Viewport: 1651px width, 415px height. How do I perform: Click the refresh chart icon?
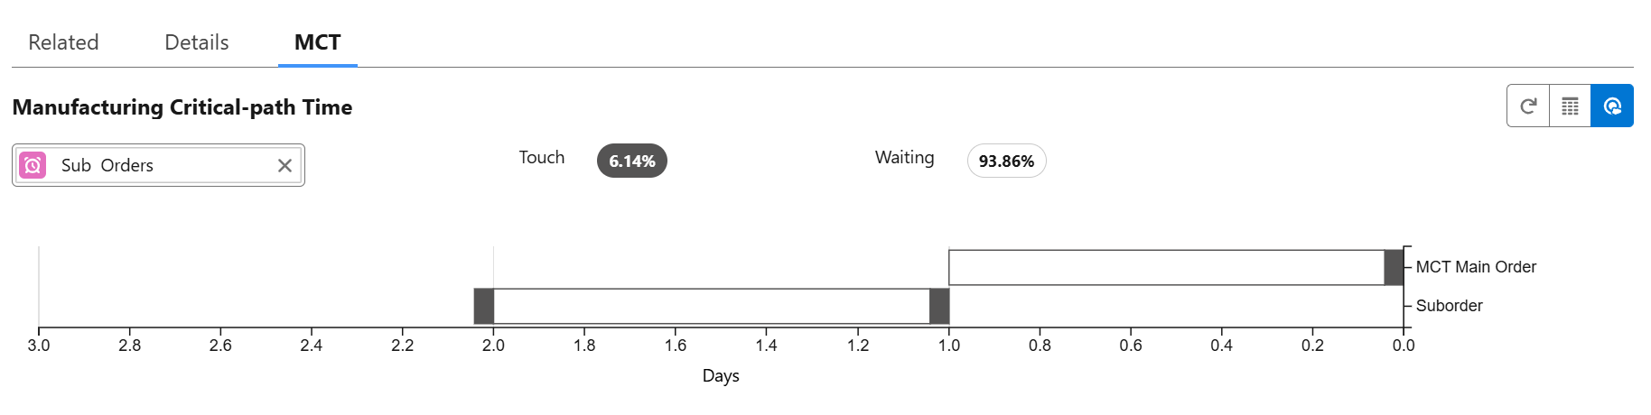click(1528, 106)
